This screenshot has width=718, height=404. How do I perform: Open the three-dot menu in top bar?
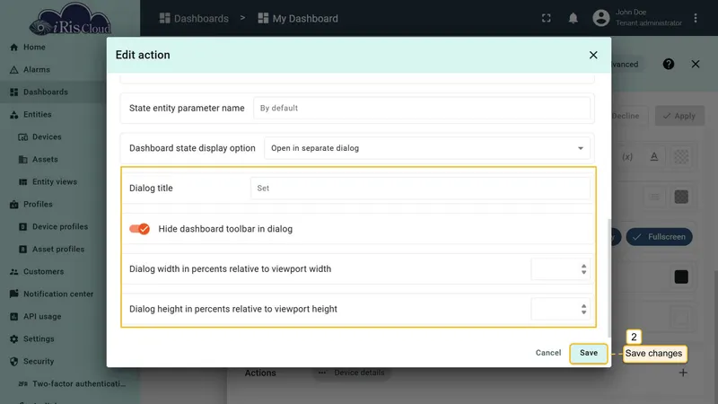pos(696,18)
